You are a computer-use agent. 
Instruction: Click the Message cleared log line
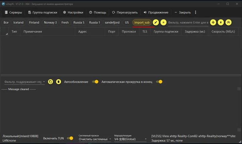(x=18, y=89)
